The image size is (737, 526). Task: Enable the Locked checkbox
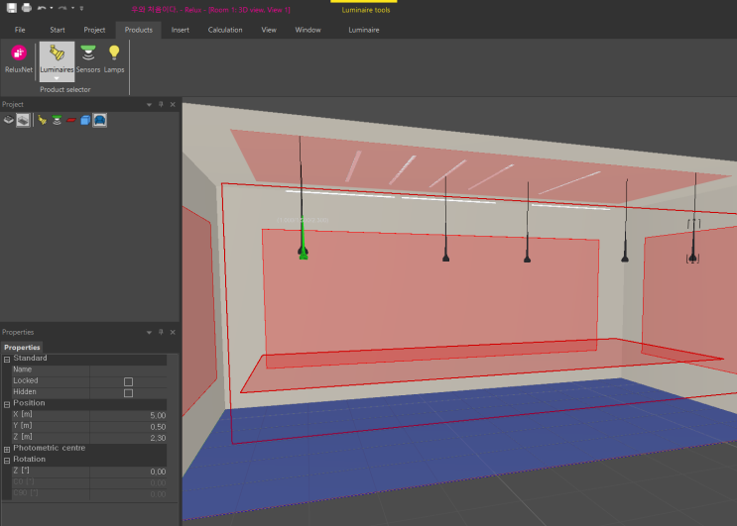point(128,381)
